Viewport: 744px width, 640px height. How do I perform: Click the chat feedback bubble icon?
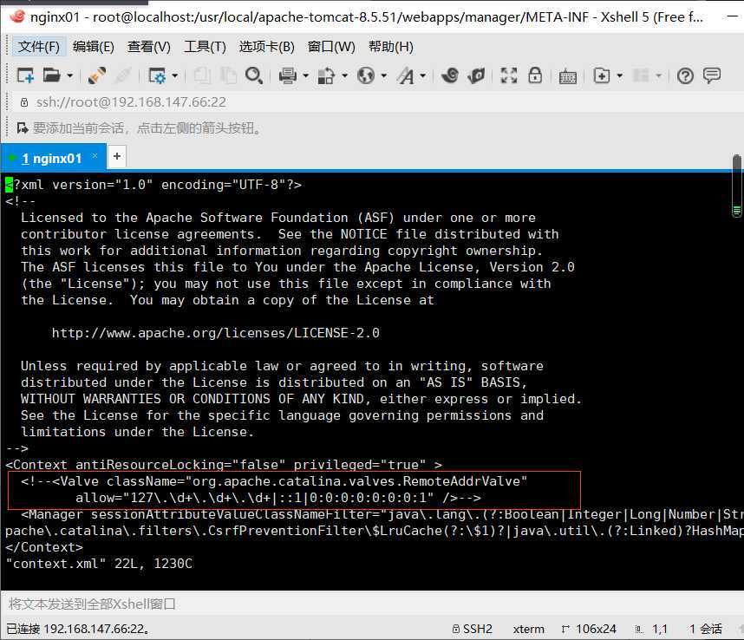click(712, 75)
